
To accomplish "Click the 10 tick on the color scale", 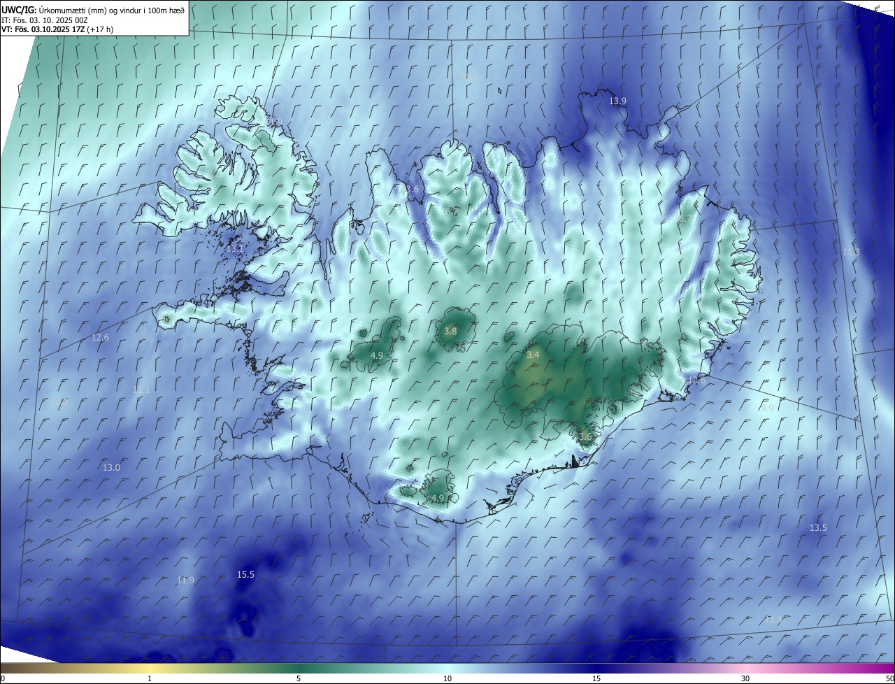I will coord(447,678).
